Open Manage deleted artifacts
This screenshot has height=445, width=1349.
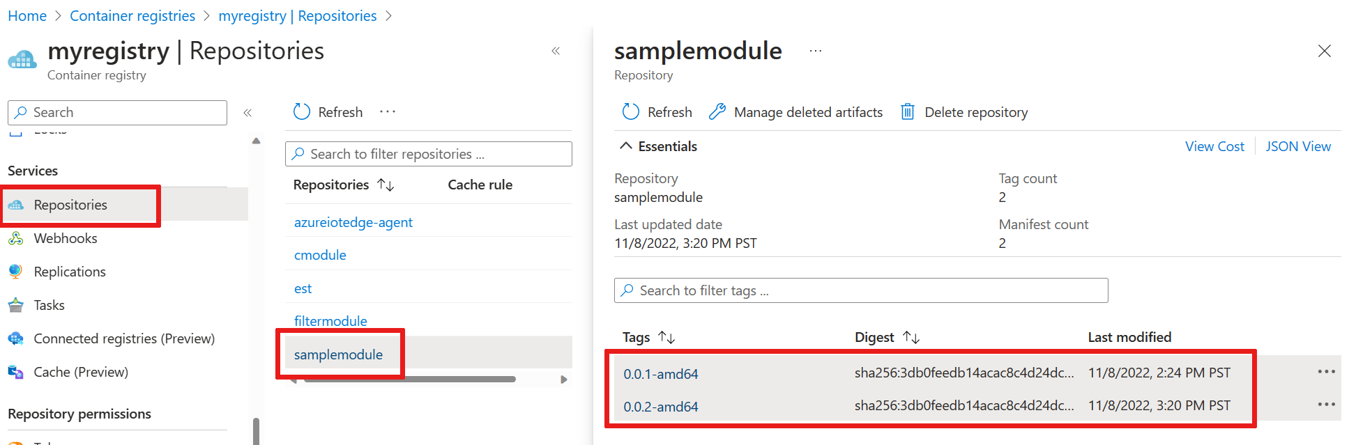795,112
